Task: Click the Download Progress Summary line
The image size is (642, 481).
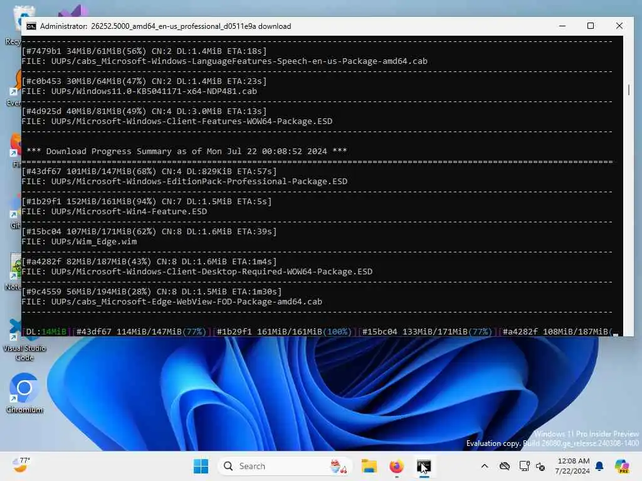Action: pos(187,152)
